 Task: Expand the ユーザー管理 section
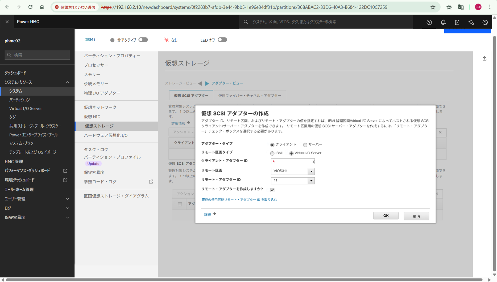pos(68,199)
